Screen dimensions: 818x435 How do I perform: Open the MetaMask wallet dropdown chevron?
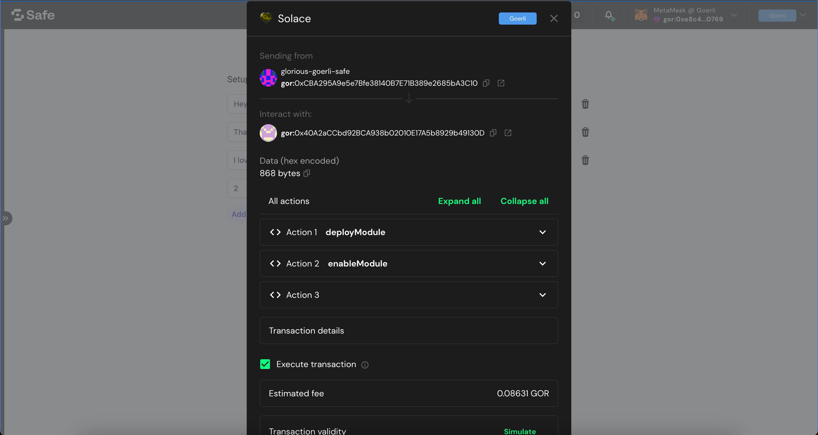[734, 15]
